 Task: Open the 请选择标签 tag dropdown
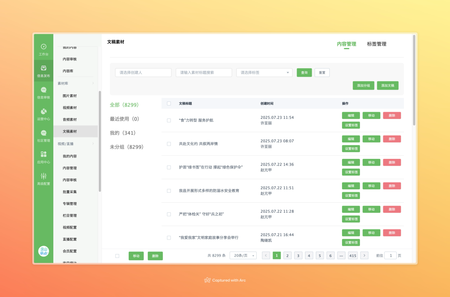click(264, 73)
